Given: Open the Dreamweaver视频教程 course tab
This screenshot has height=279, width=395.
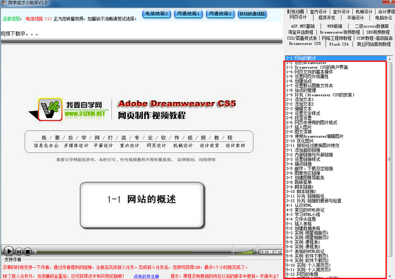Looking at the screenshot, I should point(340,32).
